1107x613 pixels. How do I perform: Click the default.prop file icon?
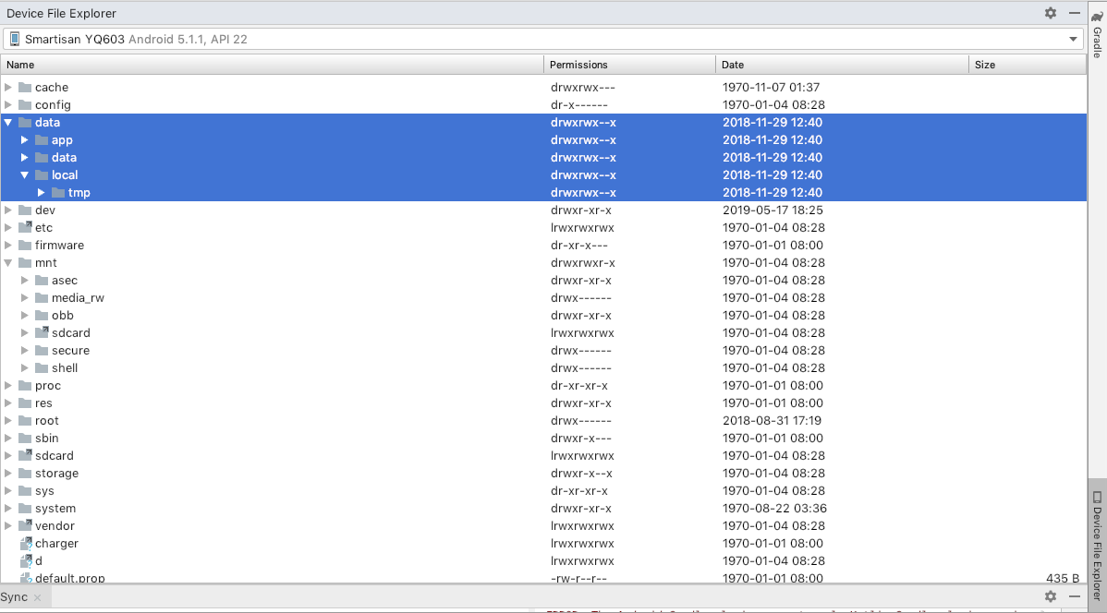28,577
